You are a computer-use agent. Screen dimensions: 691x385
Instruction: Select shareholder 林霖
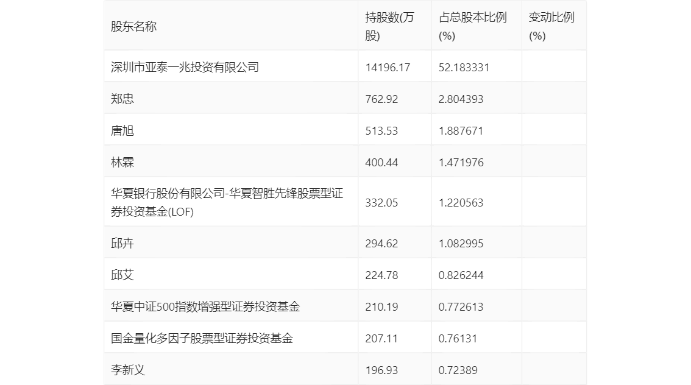[x=122, y=162]
